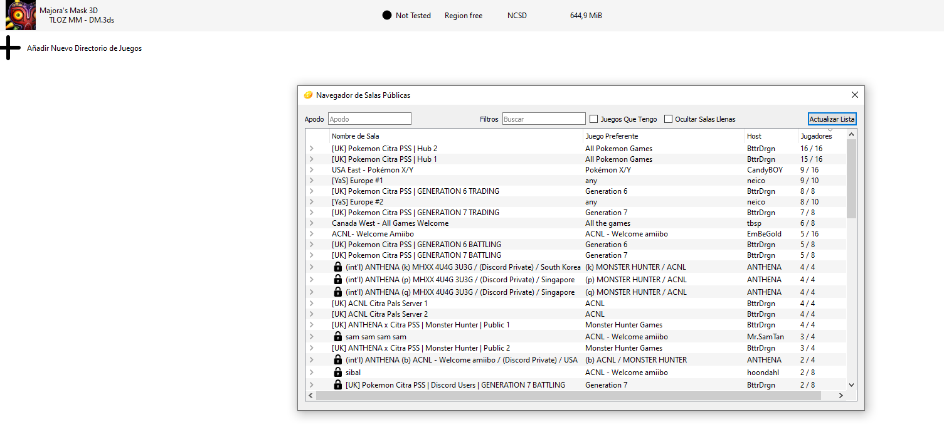
Task: Expand the [YaS] Europe #1 row
Action: pyautogui.click(x=311, y=181)
